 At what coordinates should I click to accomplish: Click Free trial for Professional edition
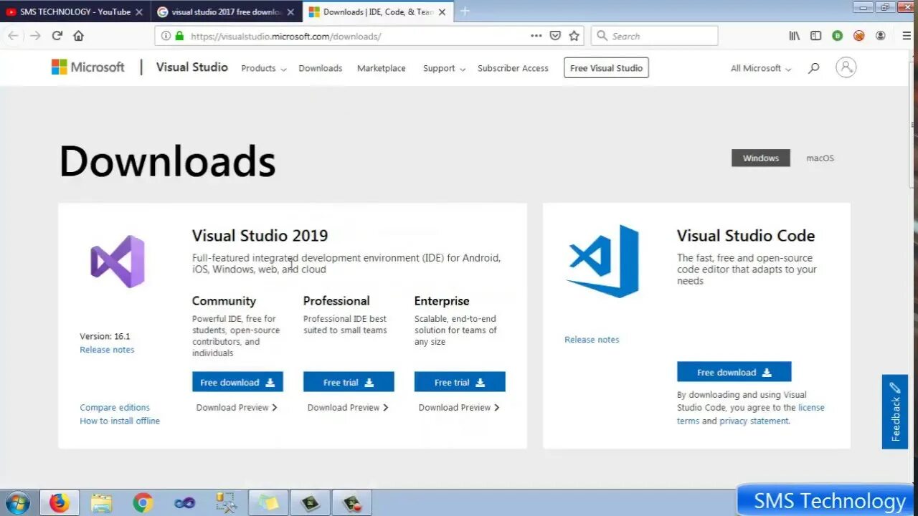point(349,382)
